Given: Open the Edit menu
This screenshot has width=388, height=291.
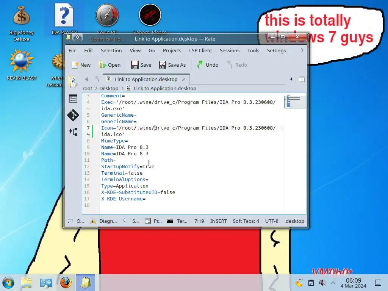Looking at the screenshot, I should 88,50.
